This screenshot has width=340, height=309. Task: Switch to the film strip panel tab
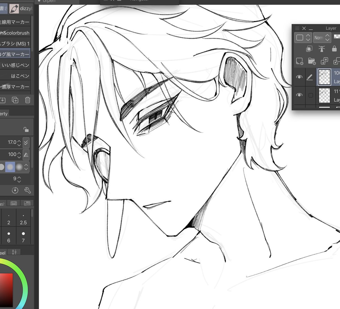[14, 203]
